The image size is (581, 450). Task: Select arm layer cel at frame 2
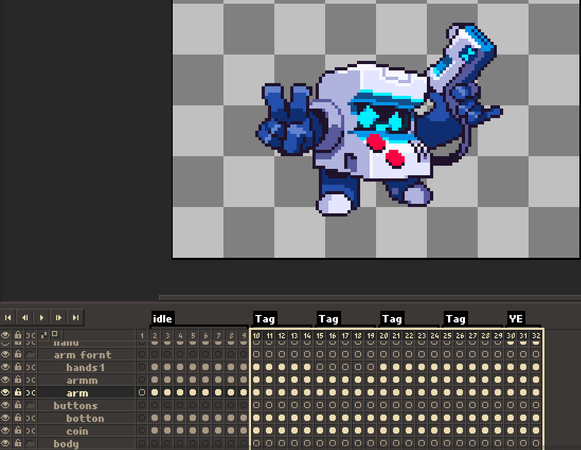(x=155, y=392)
